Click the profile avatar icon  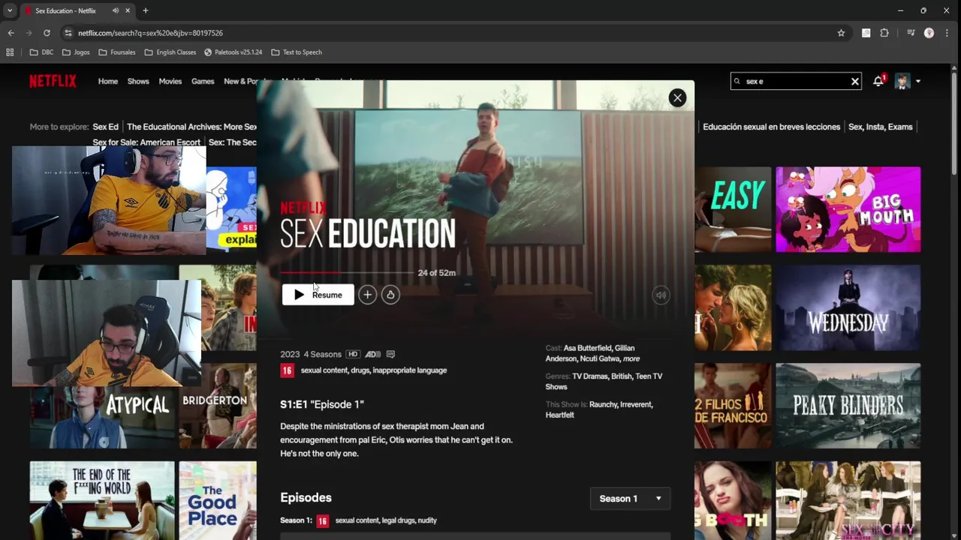(902, 81)
